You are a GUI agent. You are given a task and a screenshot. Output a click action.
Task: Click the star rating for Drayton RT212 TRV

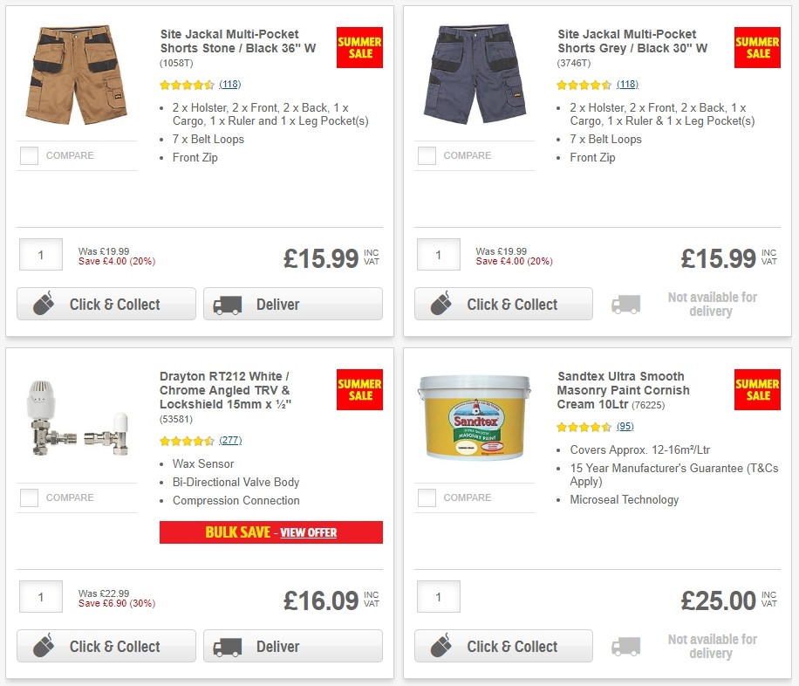187,441
